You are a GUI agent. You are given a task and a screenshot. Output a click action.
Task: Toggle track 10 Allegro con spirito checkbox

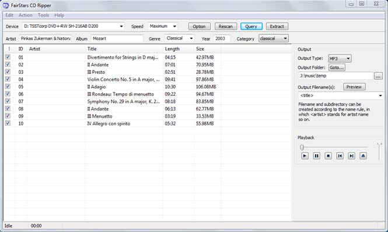(8, 123)
